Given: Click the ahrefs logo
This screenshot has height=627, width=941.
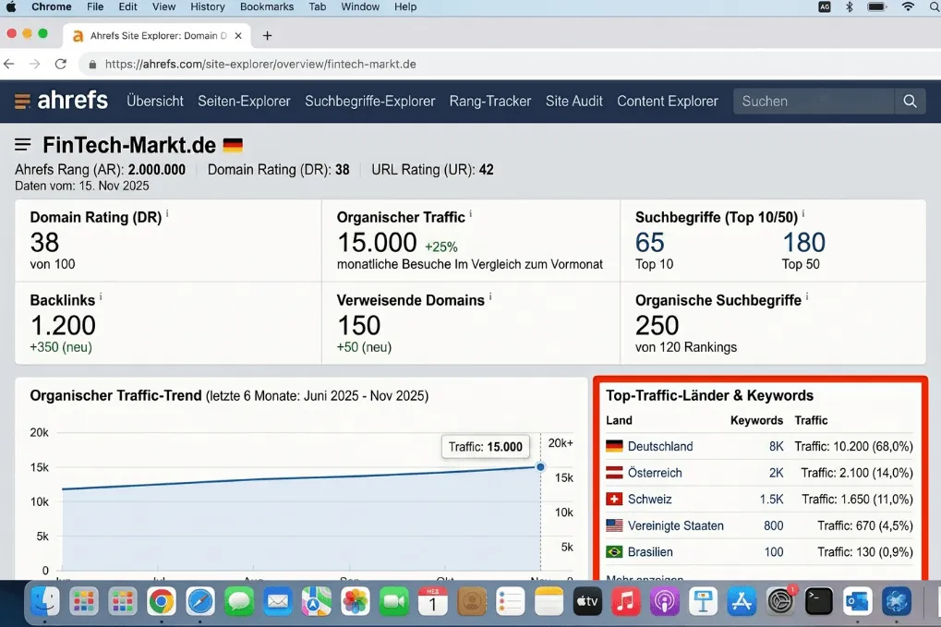Looking at the screenshot, I should 61,101.
